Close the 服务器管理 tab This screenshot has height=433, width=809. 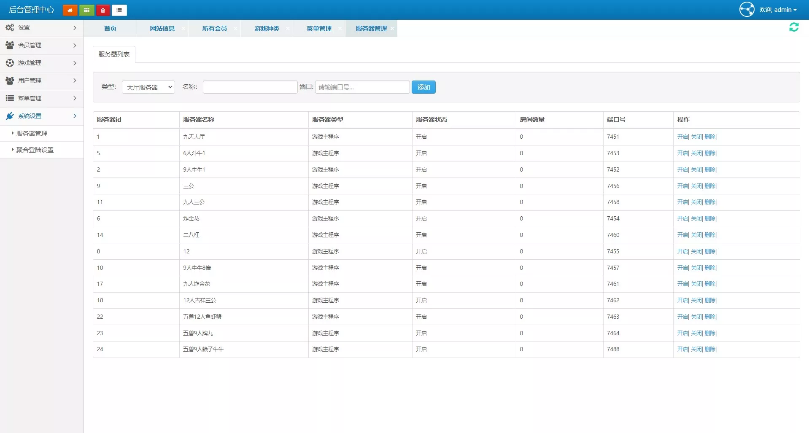click(x=392, y=29)
